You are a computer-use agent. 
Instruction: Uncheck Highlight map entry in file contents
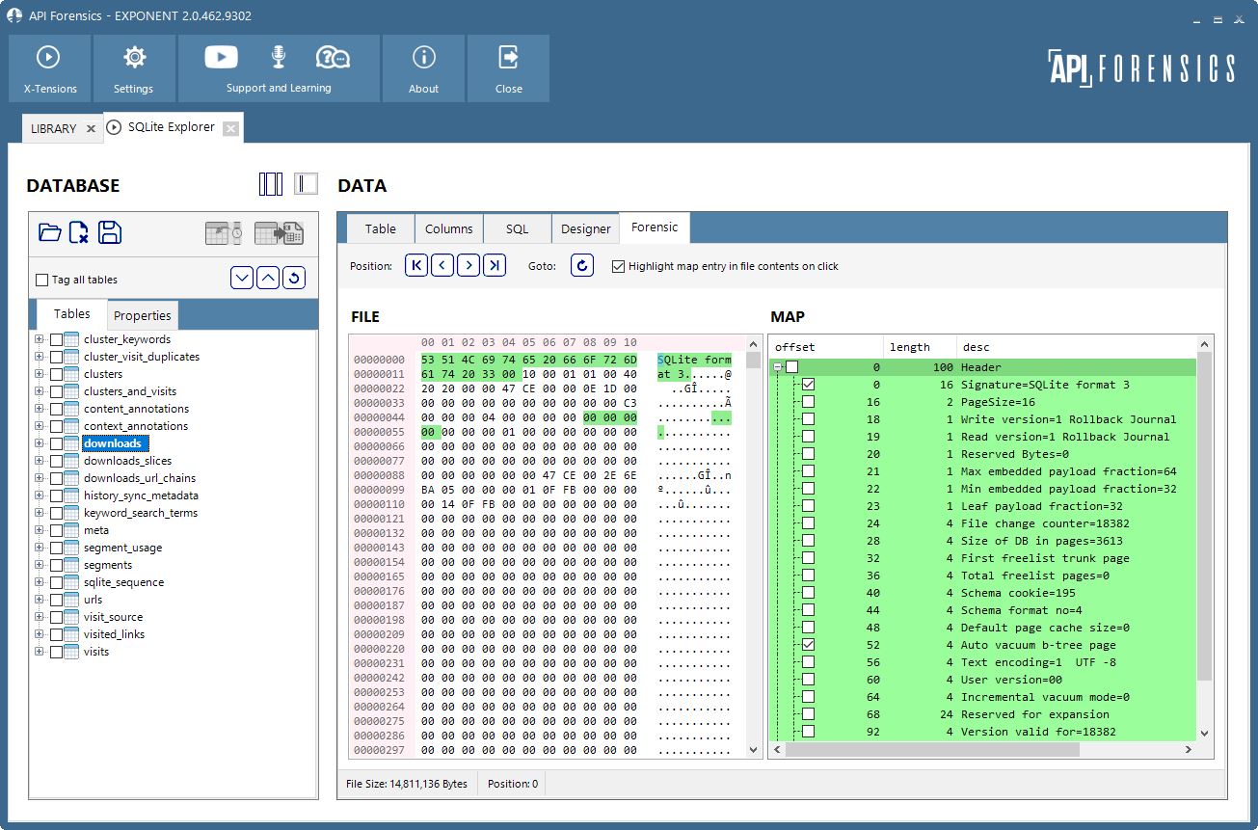618,266
